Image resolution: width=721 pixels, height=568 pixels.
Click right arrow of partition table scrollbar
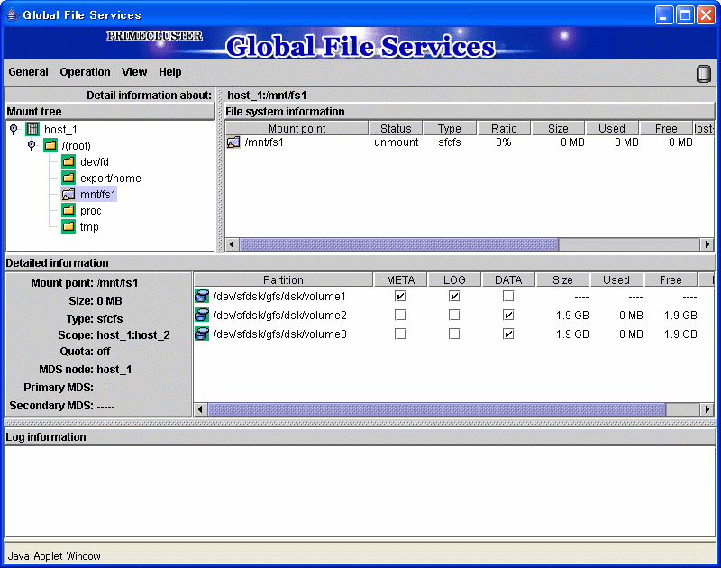point(707,408)
